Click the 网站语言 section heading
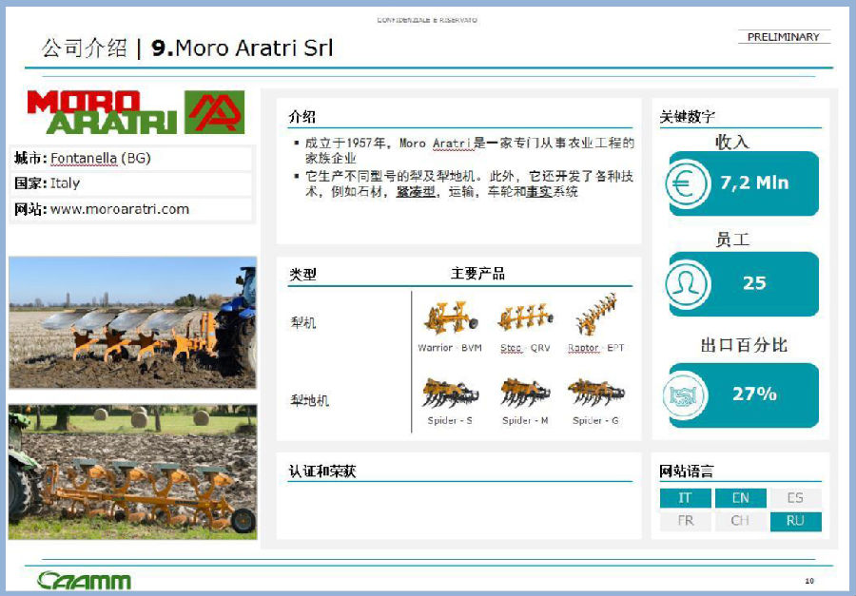Screen dimensions: 856x596 [686, 471]
